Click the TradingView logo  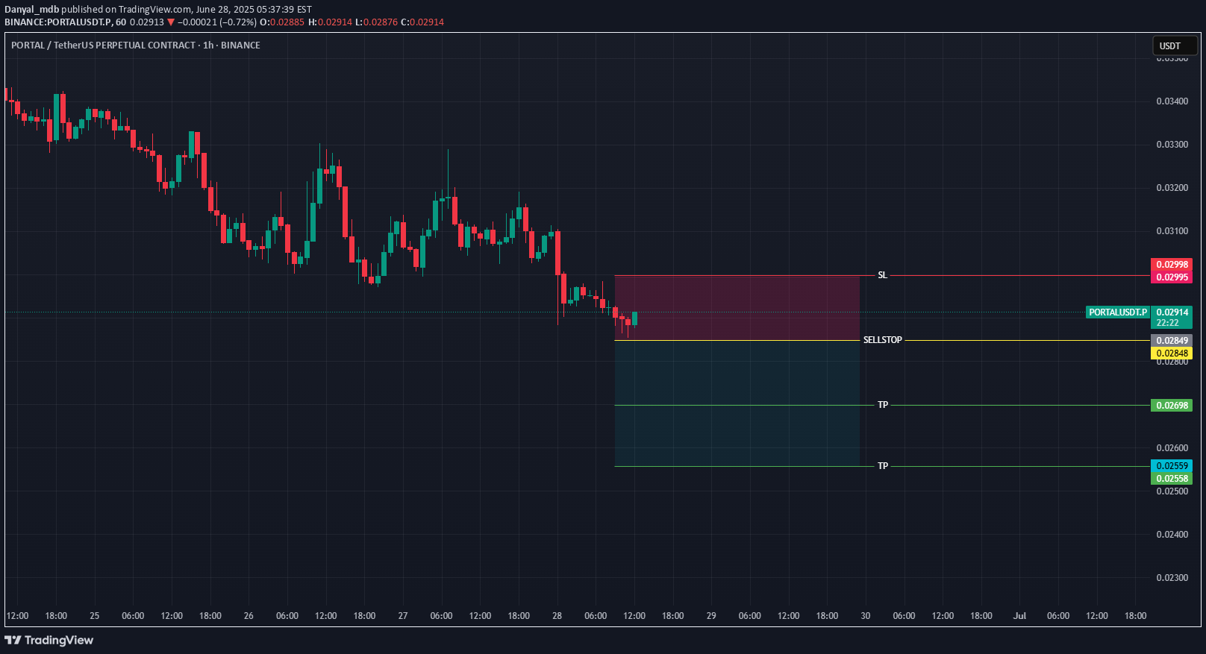[x=49, y=640]
